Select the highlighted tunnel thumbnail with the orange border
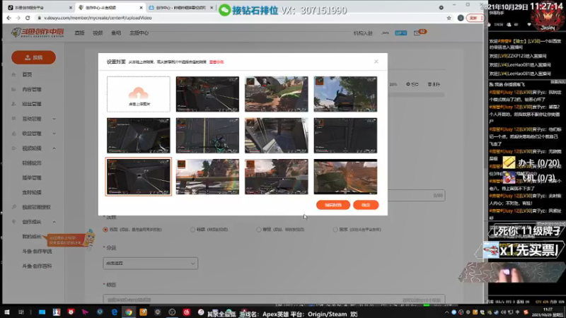 [138, 177]
